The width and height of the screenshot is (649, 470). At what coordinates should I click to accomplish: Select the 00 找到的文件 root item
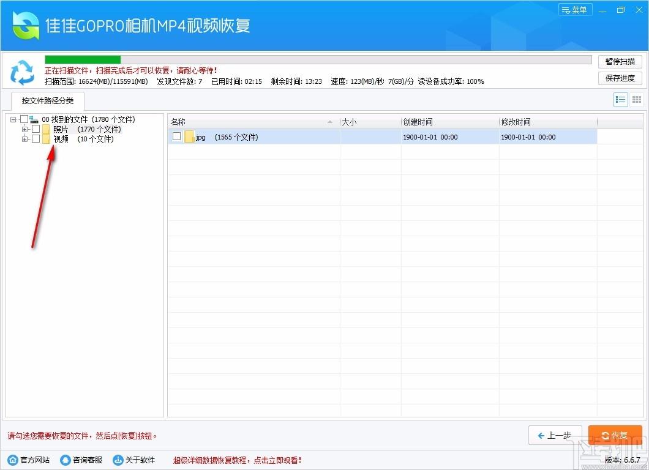pos(88,119)
